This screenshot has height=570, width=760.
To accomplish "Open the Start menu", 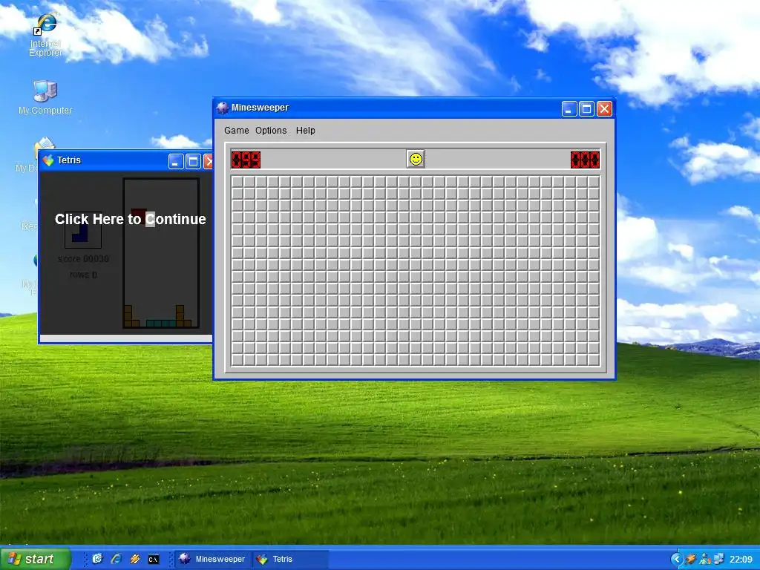I will coord(35,559).
